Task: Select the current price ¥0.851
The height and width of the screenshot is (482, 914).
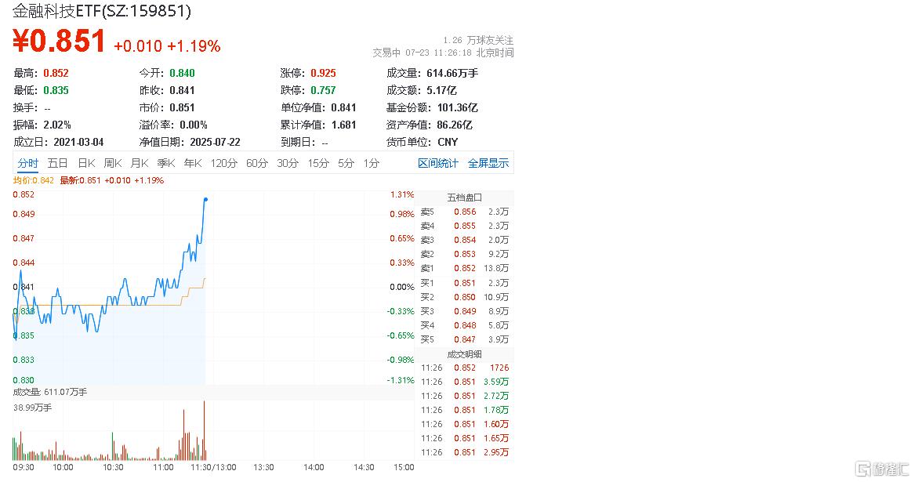Action: click(x=59, y=41)
